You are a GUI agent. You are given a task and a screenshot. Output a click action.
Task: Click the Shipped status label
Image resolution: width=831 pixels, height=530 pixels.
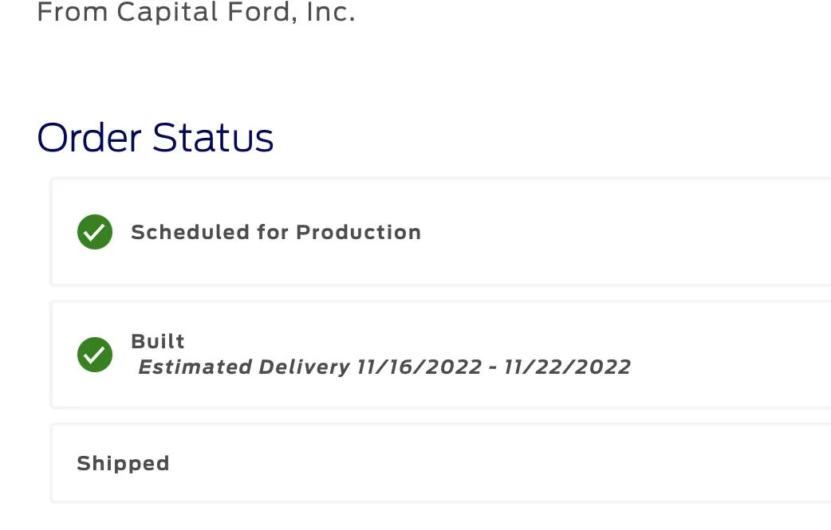123,463
